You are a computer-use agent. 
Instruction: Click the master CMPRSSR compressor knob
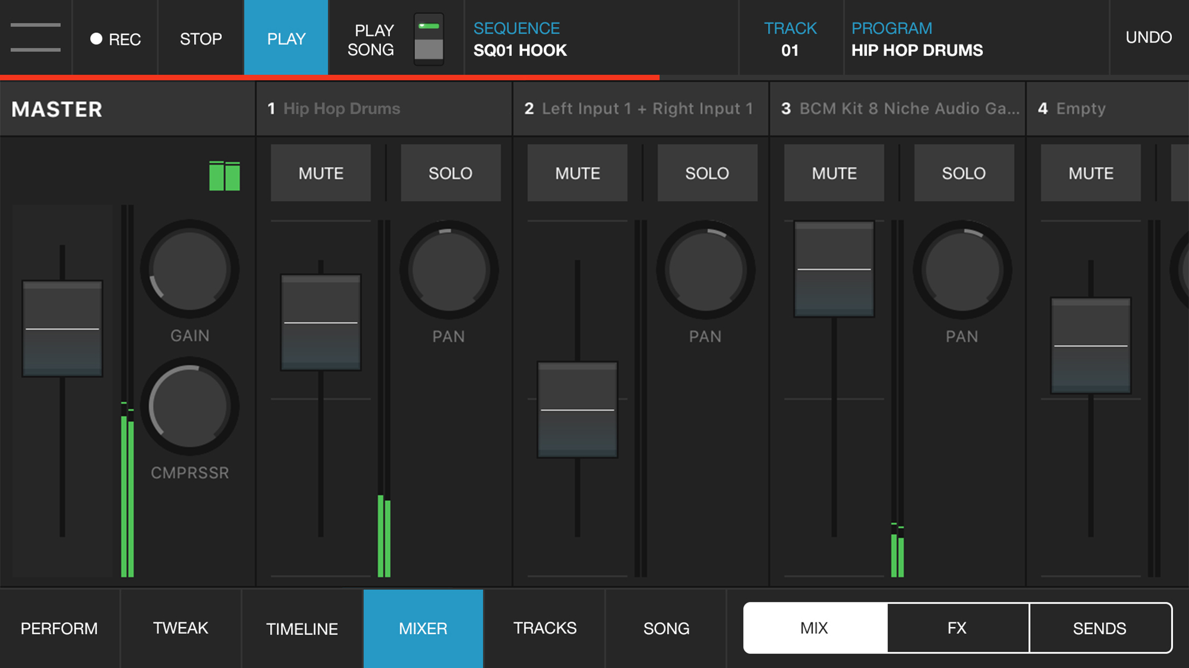tap(190, 407)
